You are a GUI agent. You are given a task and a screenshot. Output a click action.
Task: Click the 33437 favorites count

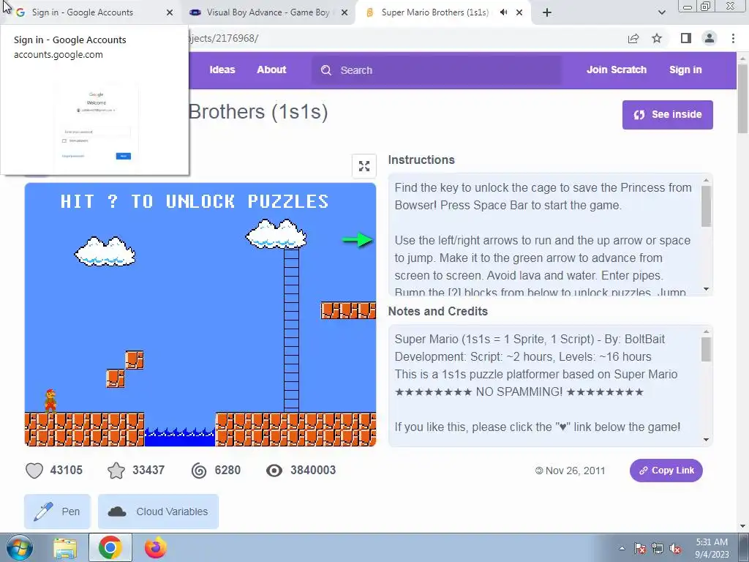tap(148, 471)
